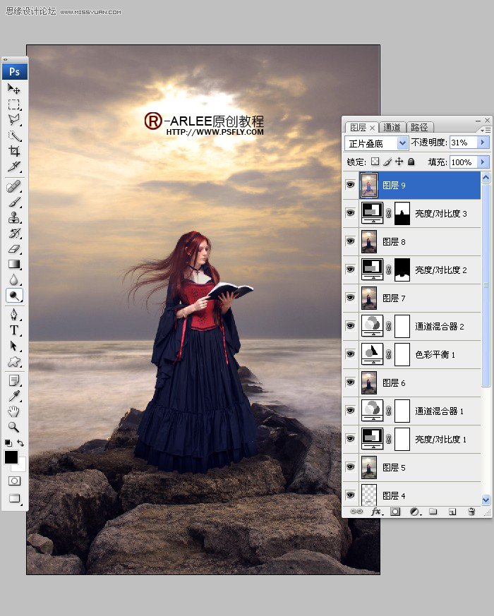Screen dimensions: 494x616
Task: Click the layers panel scroll down arrow
Action: (486, 500)
